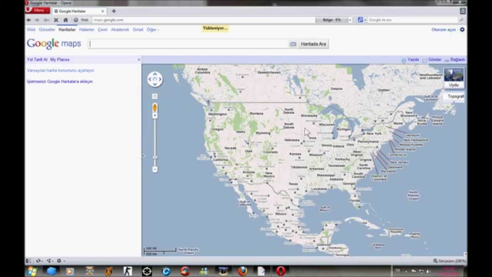The height and width of the screenshot is (277, 492).
Task: Click the Web globe badge in address bar
Action: 81,20
